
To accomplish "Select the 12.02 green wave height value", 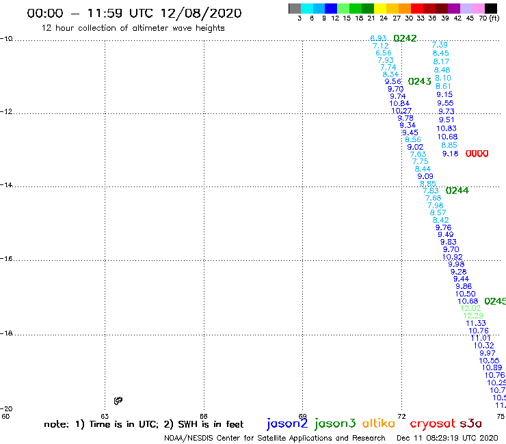I will (470, 308).
